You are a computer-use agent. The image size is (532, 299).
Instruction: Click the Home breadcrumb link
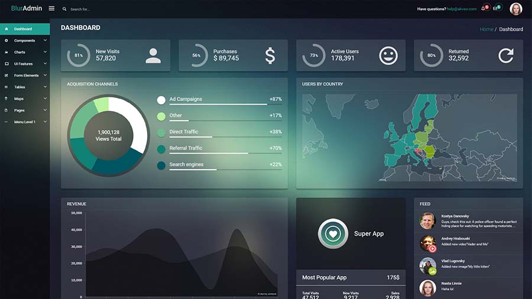point(486,29)
